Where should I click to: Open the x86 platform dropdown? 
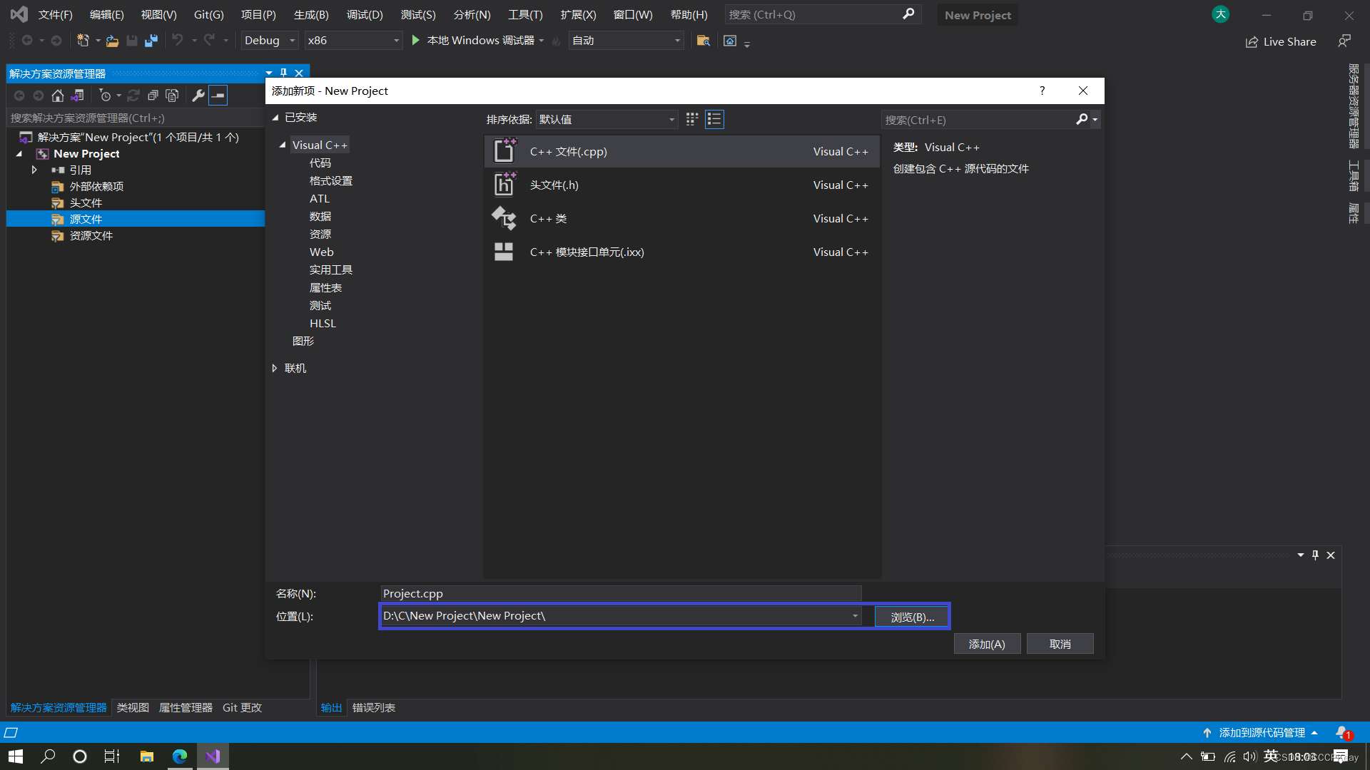coord(353,41)
